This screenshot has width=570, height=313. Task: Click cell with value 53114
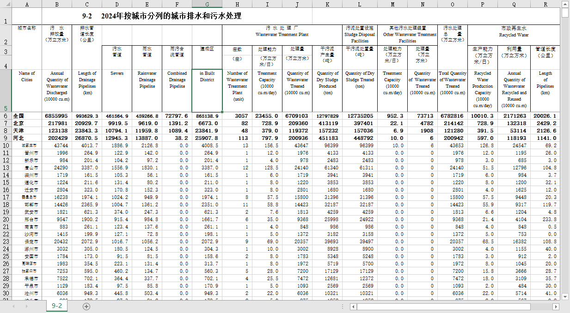514,131
